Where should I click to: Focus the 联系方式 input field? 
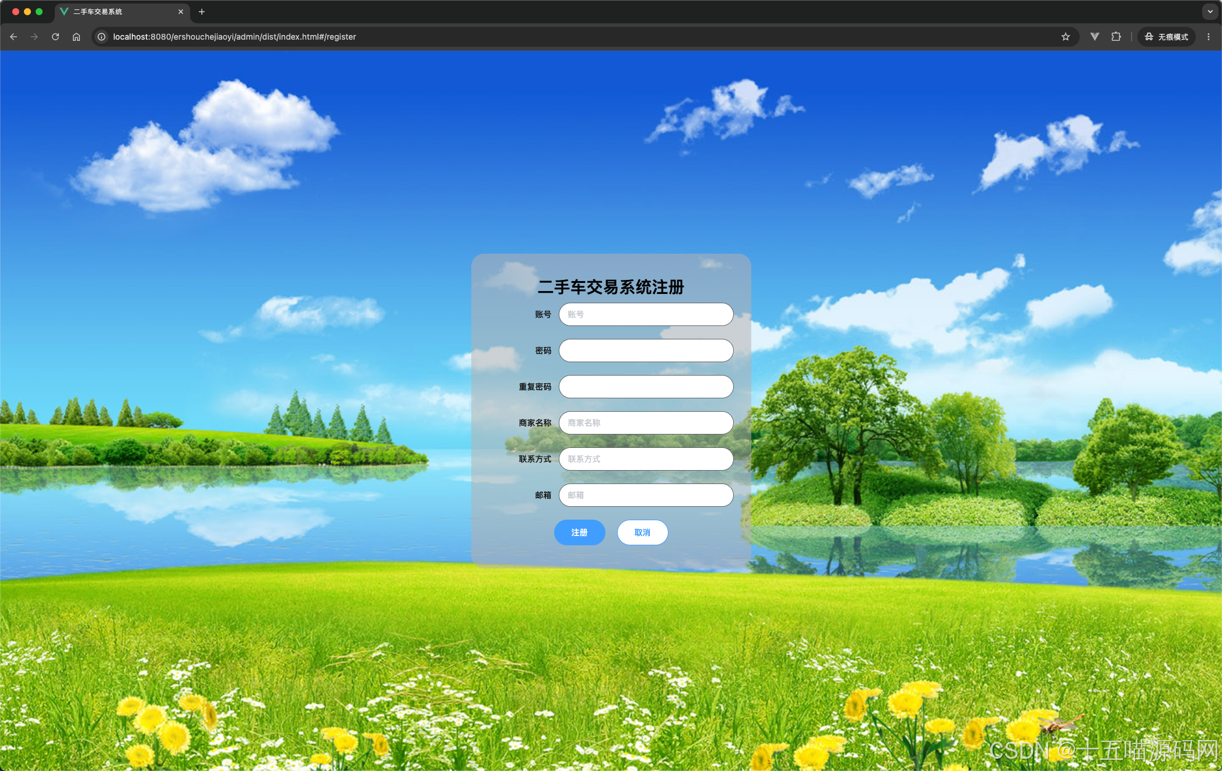tap(646, 459)
